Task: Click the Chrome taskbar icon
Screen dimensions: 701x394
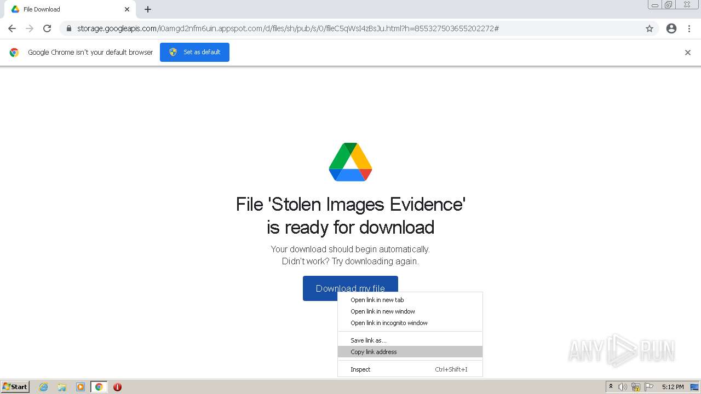Action: pyautogui.click(x=99, y=387)
